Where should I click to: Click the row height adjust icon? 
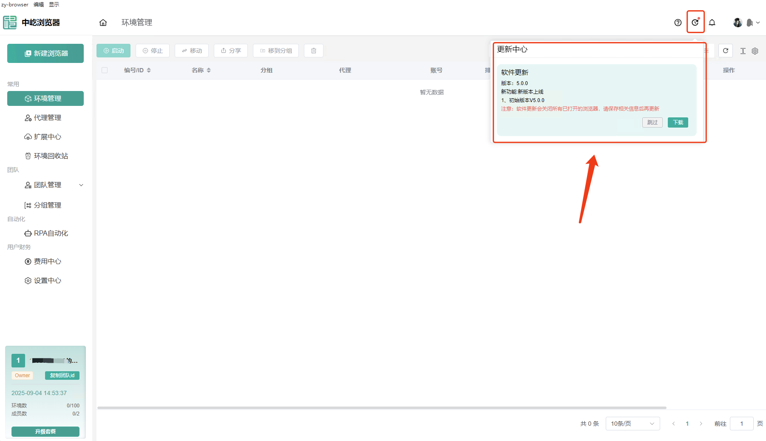click(x=743, y=51)
